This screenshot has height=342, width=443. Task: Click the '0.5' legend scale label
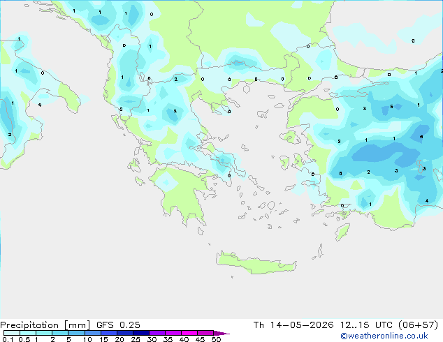click(x=24, y=339)
